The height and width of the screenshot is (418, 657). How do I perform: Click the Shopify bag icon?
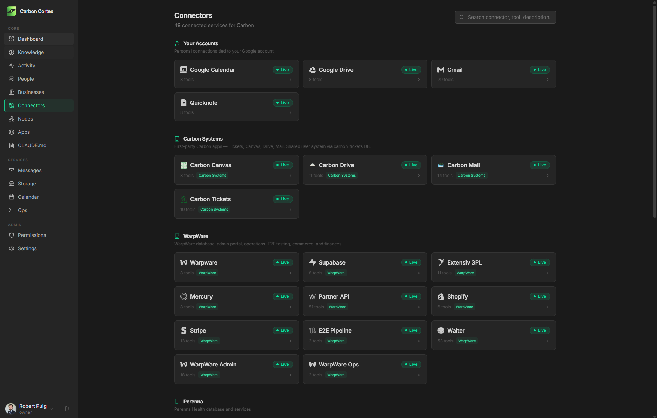tap(441, 296)
